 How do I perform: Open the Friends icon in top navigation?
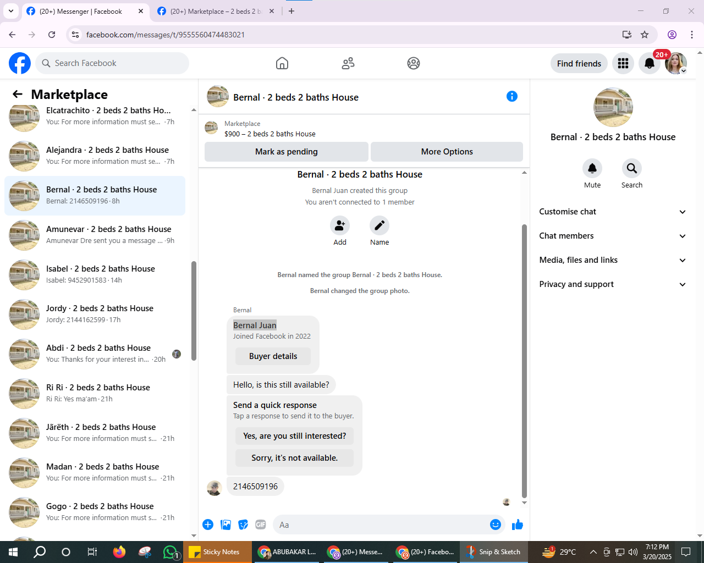tap(348, 63)
